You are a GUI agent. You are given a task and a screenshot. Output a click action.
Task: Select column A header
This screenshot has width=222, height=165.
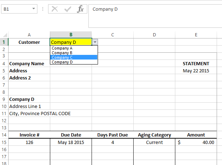click(29, 35)
